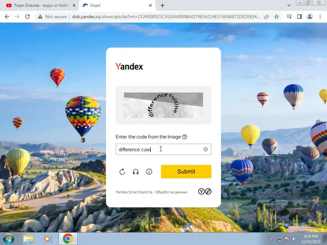The width and height of the screenshot is (327, 245).
Task: Show hidden system tray icons
Action: tap(271, 239)
